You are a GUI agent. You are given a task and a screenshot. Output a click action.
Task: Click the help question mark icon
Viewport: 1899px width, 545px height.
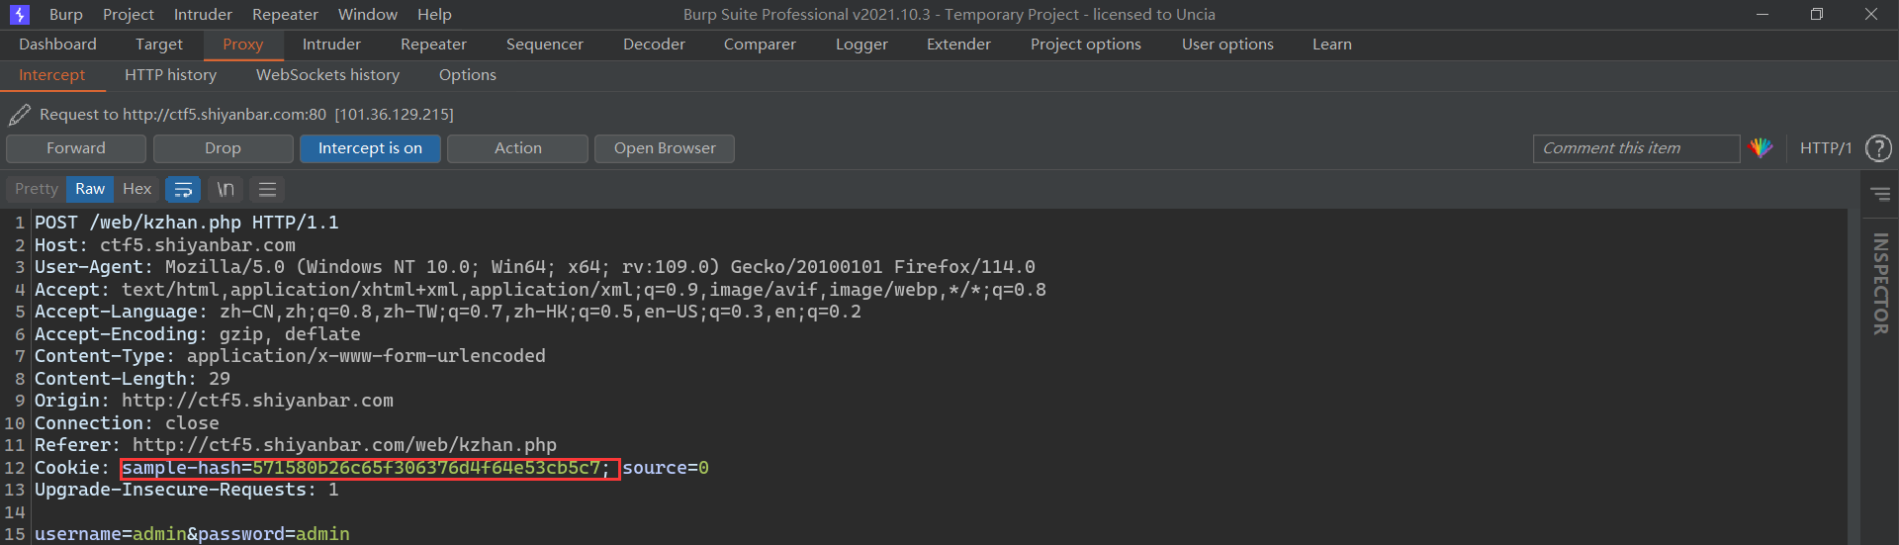(1878, 148)
